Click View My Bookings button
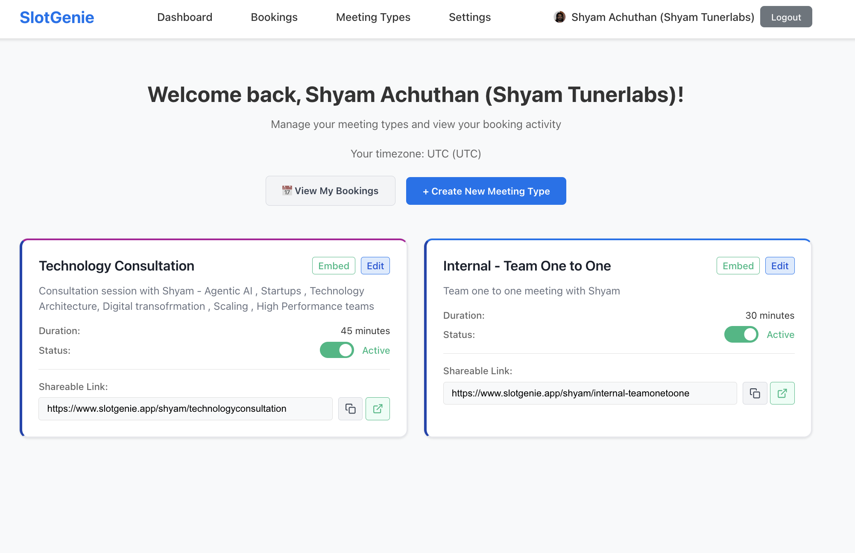Screen dimensions: 855x553 tap(330, 191)
